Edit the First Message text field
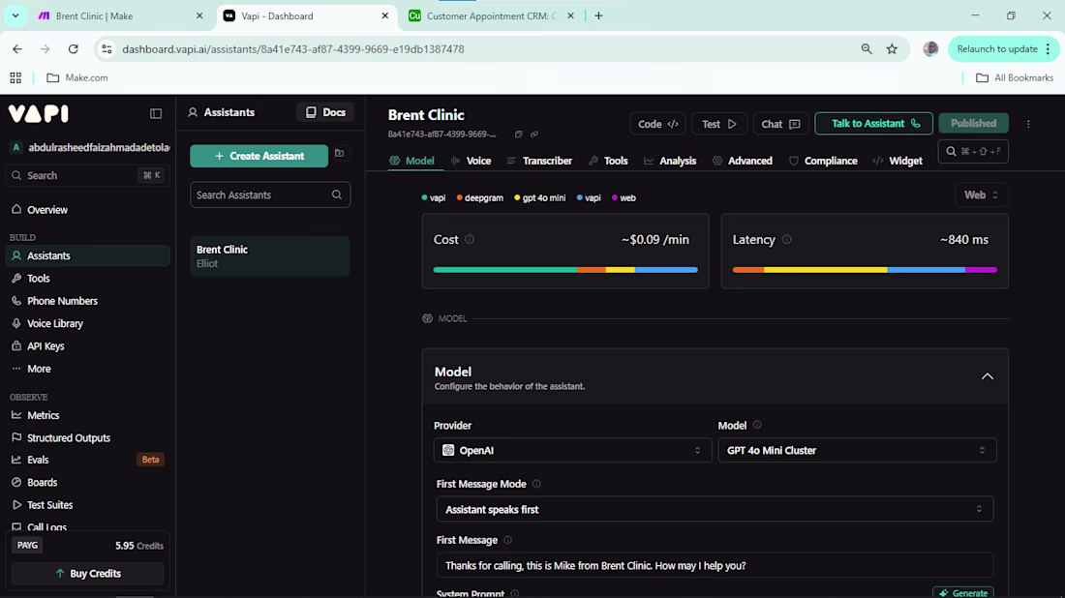This screenshot has width=1065, height=598. [x=715, y=565]
